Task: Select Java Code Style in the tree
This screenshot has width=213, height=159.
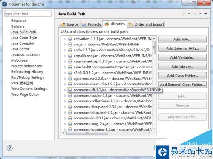Action: (24, 37)
